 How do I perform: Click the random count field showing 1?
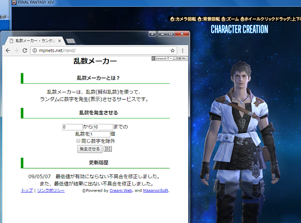coord(100,134)
